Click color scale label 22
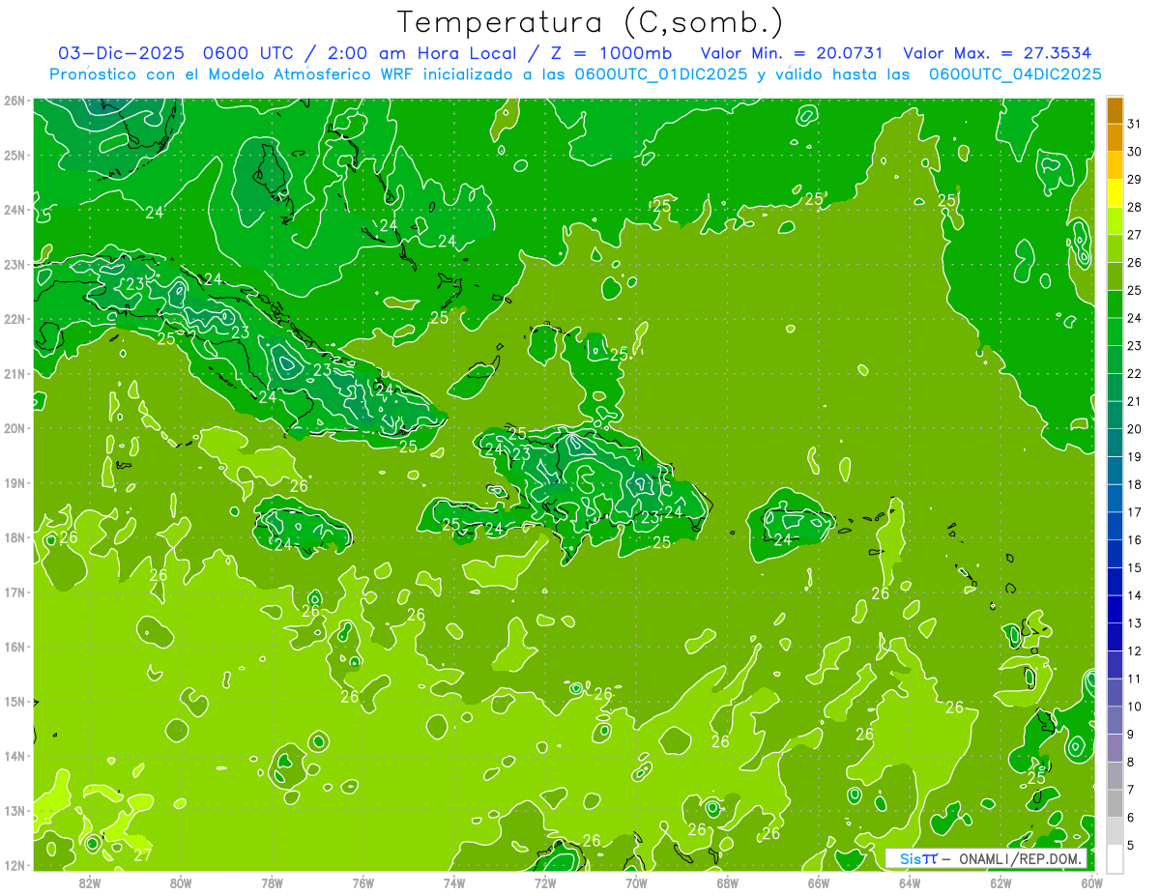This screenshot has height=896, width=1160. point(1135,373)
